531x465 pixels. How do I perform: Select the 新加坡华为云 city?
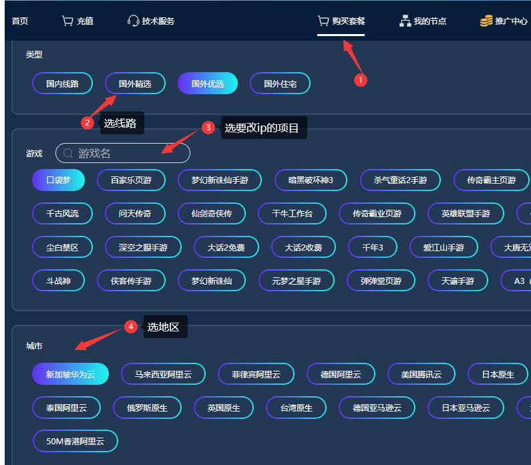(70, 374)
